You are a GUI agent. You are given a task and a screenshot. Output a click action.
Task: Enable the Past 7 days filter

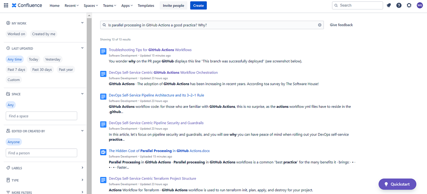16,69
